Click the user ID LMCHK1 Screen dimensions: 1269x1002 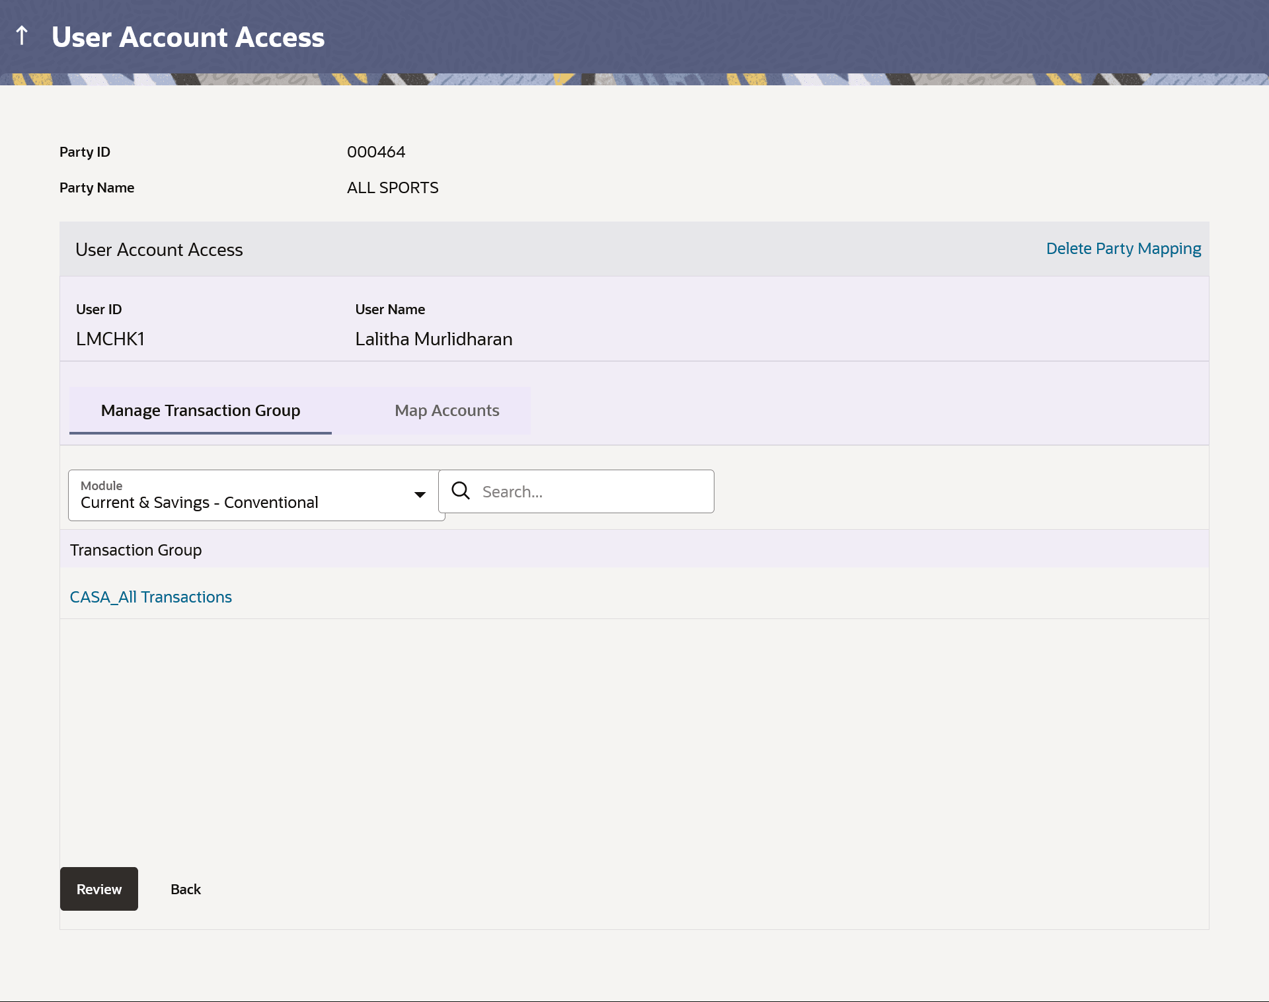pyautogui.click(x=110, y=339)
